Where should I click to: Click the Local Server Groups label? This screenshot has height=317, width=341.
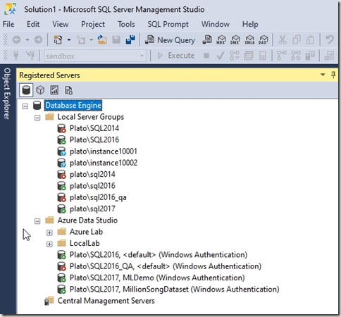coord(91,117)
